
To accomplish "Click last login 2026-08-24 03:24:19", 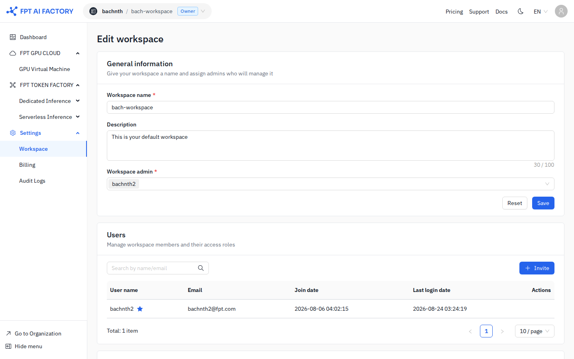I will point(440,309).
